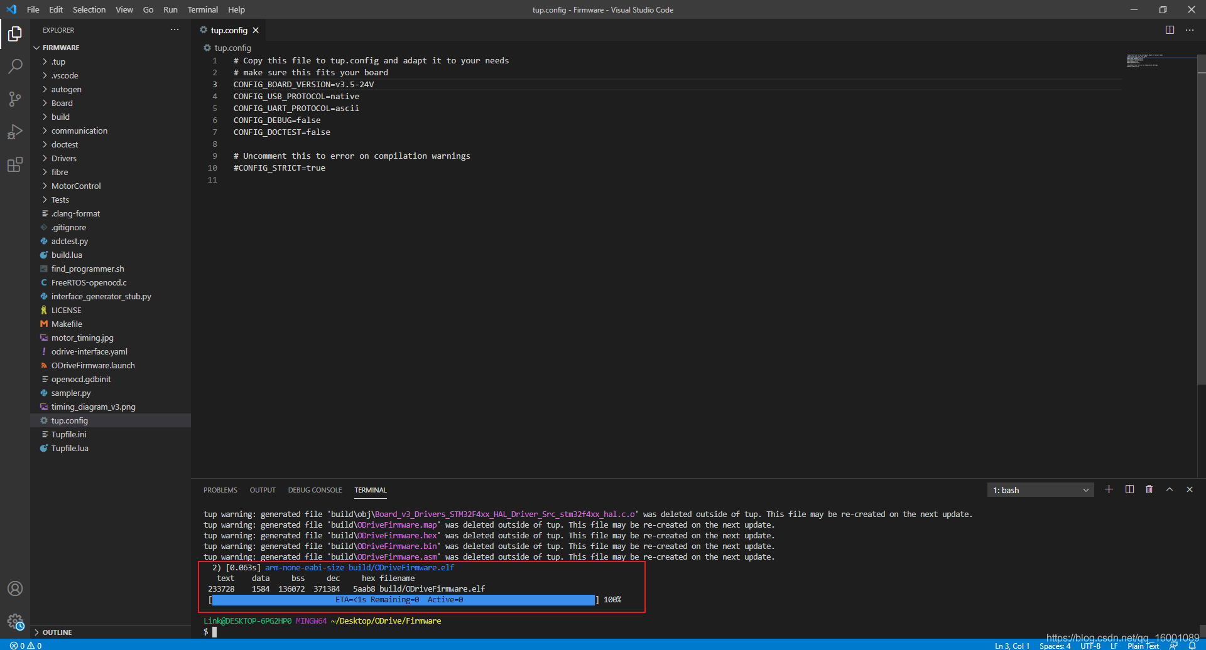This screenshot has width=1206, height=650.
Task: Click line 3 CONFIG_BOARD_VERSION text
Action: click(x=303, y=84)
